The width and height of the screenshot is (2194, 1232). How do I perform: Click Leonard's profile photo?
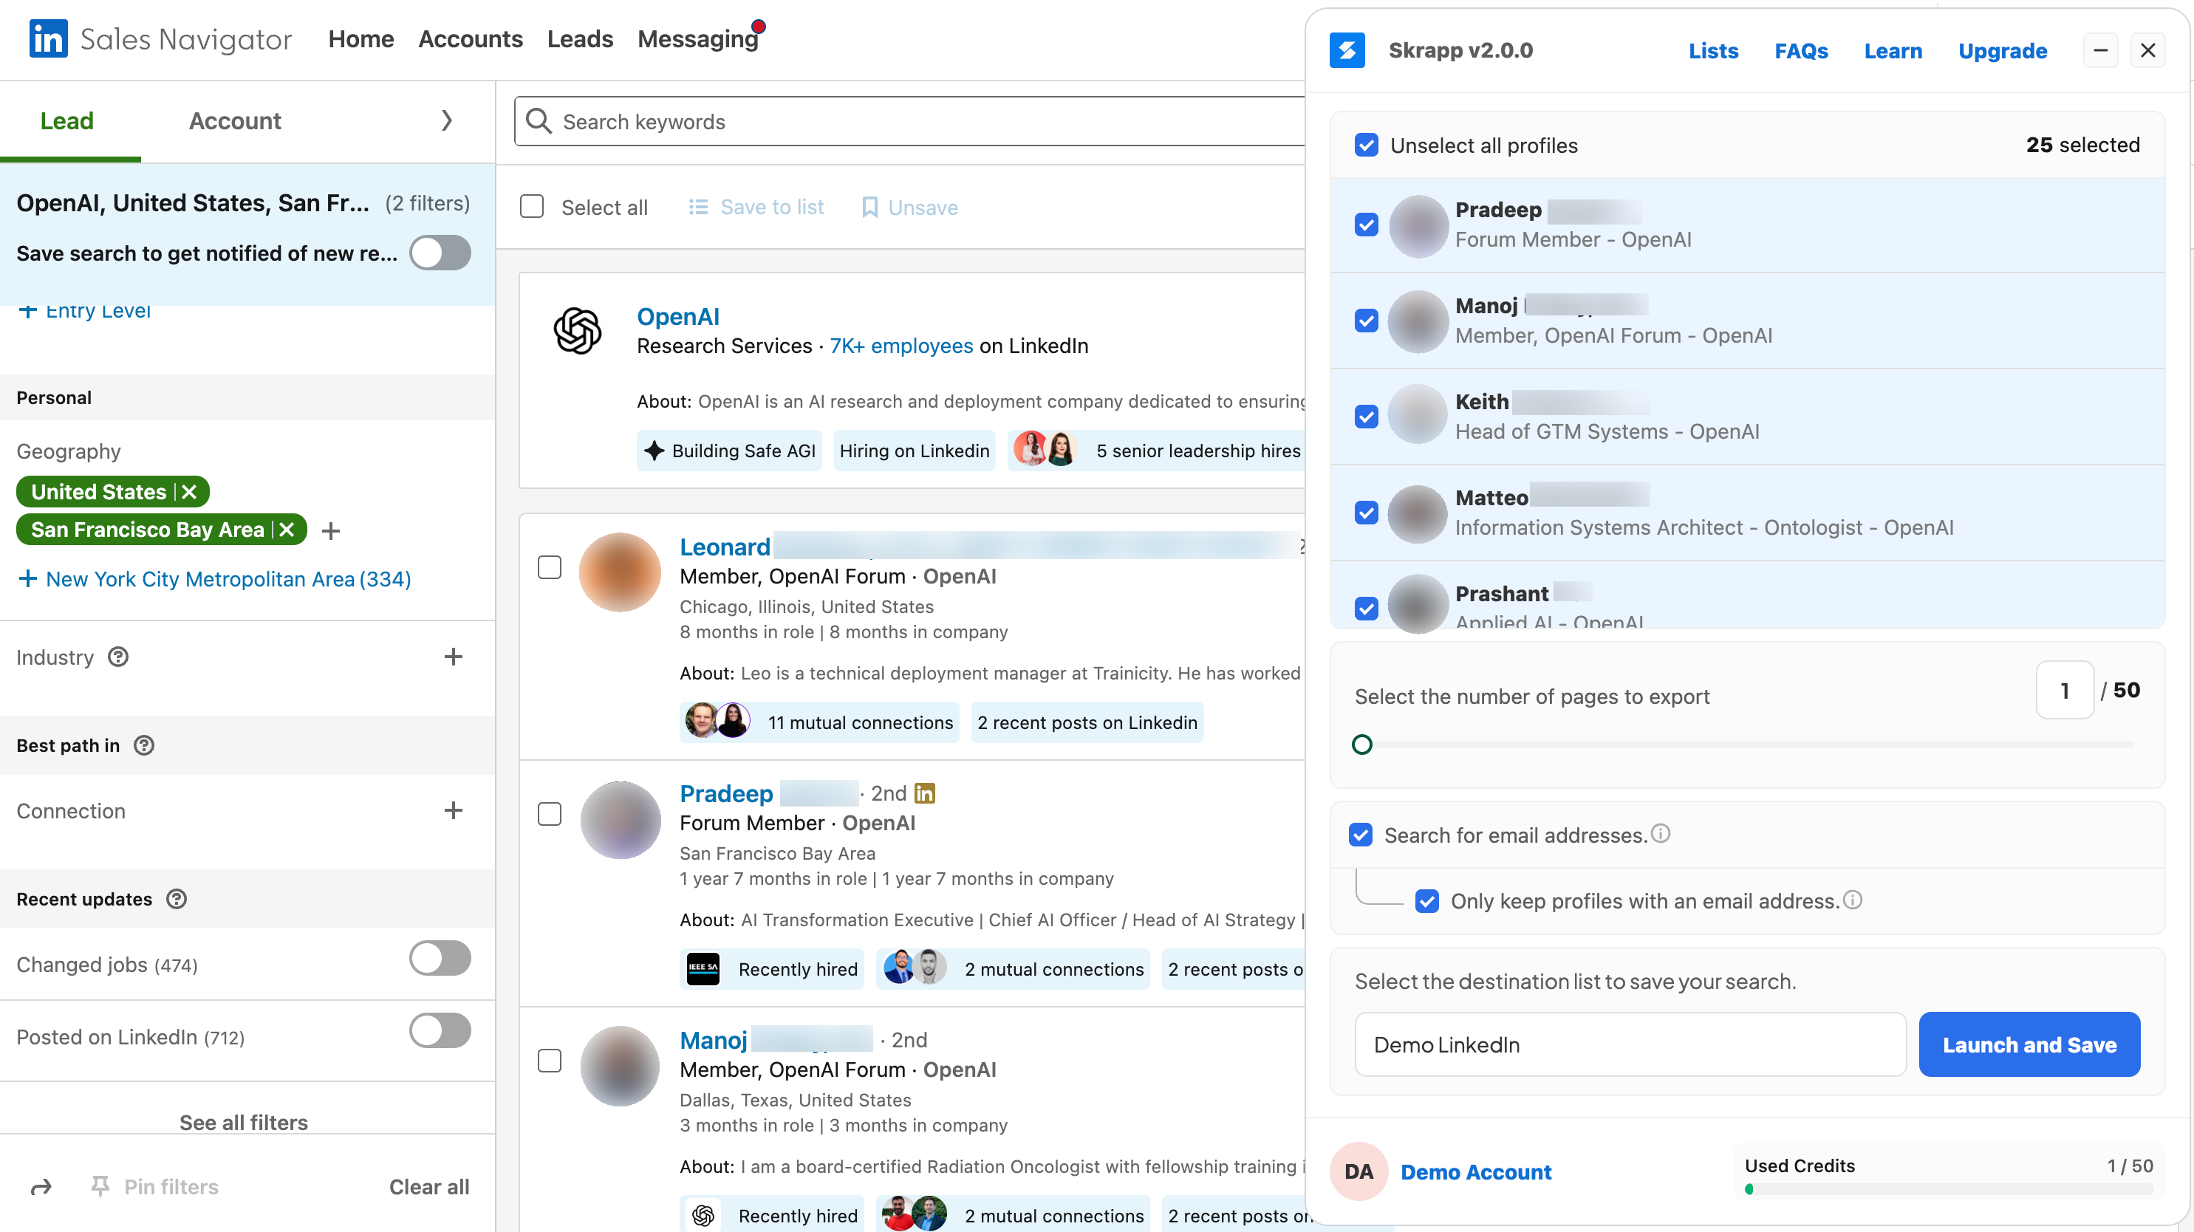620,572
